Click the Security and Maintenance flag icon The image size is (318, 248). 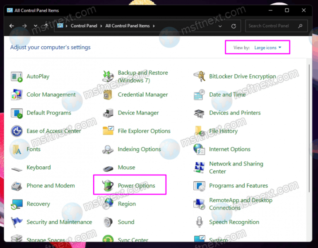pyautogui.click(x=17, y=222)
